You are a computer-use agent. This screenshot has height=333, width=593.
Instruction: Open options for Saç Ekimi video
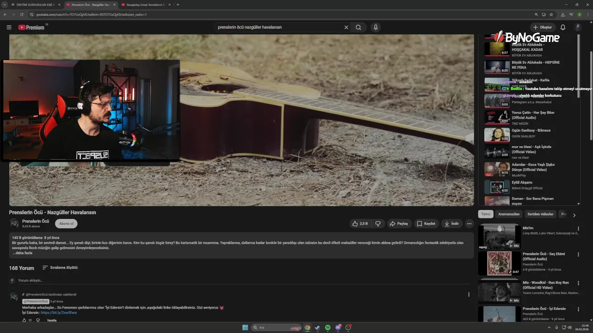click(x=578, y=254)
